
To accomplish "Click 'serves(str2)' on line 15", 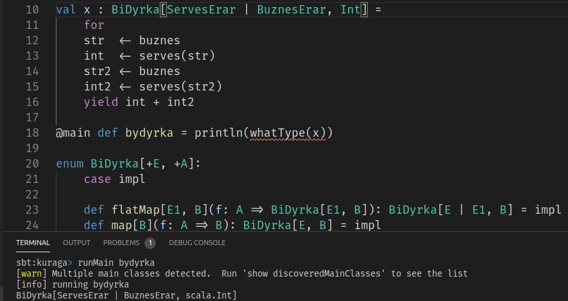I will 180,87.
